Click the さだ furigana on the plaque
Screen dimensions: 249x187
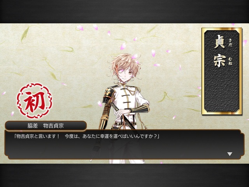[x=230, y=42]
